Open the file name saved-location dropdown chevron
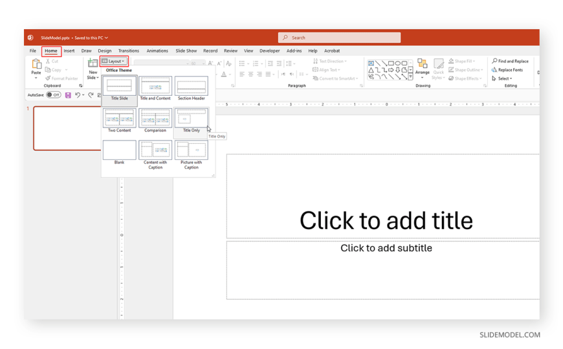The width and height of the screenshot is (563, 349). click(106, 38)
